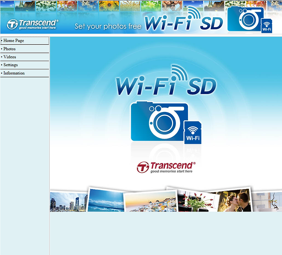Click the Wi-Fi SD card icon beside large camera
Image resolution: width=282 pixels, height=255 pixels.
[x=193, y=132]
